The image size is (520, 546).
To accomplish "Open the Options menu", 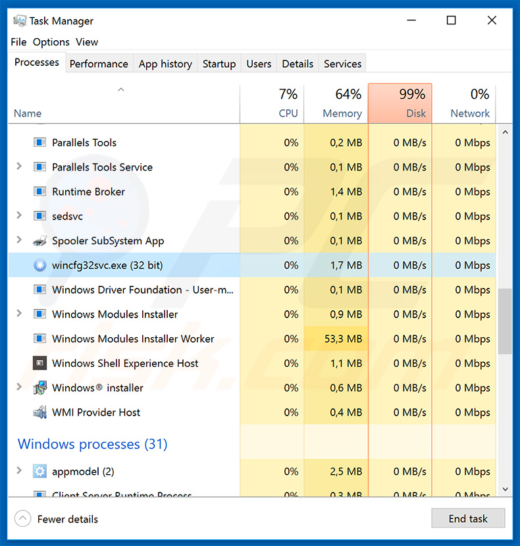I will pos(51,42).
